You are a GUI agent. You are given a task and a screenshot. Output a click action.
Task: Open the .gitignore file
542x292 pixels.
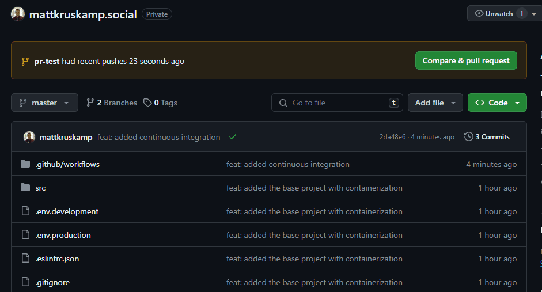point(52,282)
